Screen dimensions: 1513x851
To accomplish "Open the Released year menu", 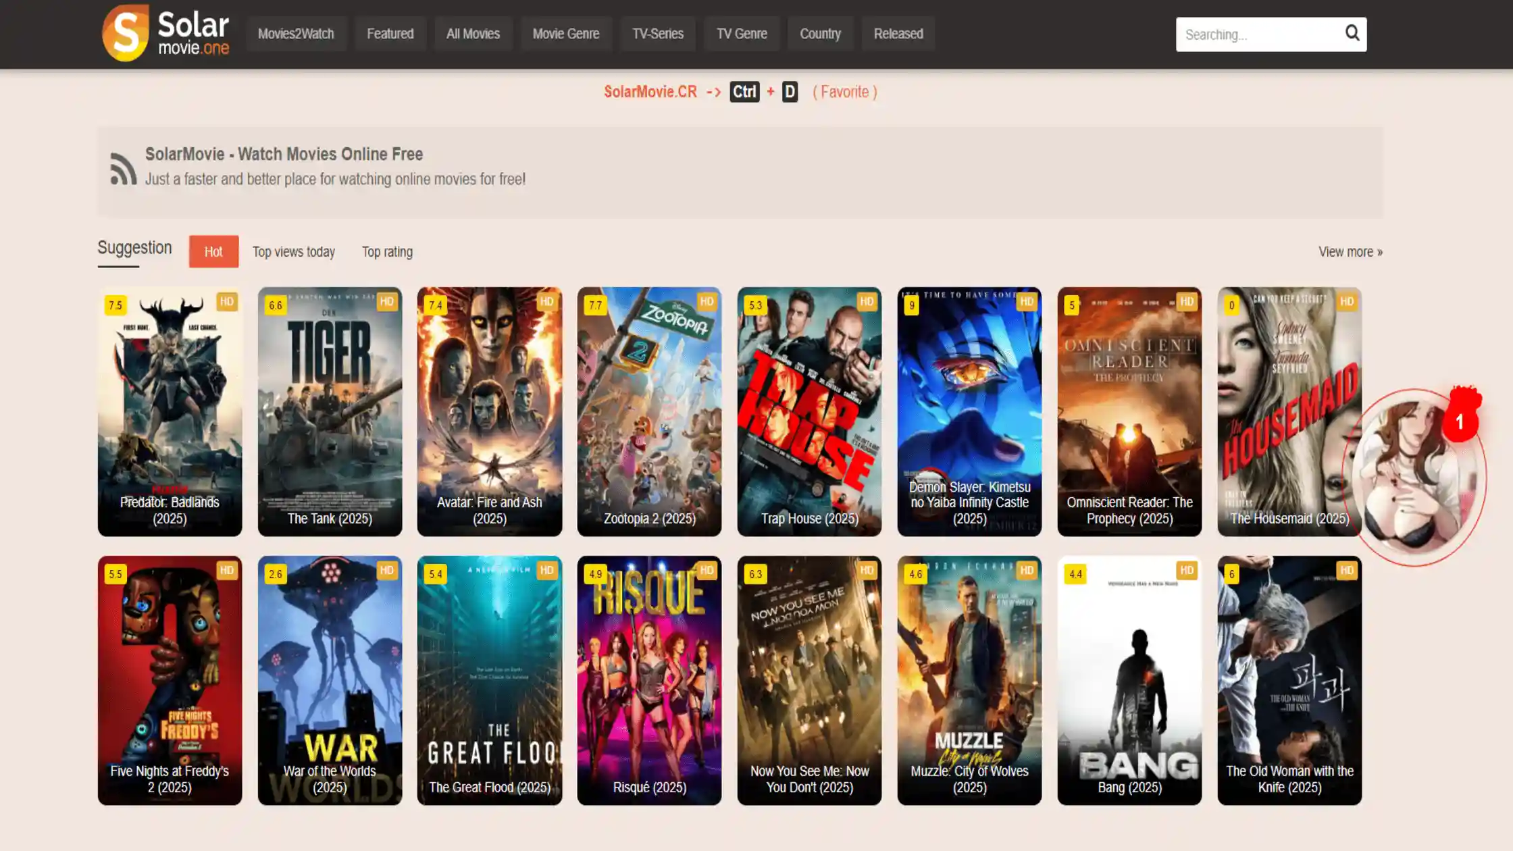I will click(x=898, y=34).
